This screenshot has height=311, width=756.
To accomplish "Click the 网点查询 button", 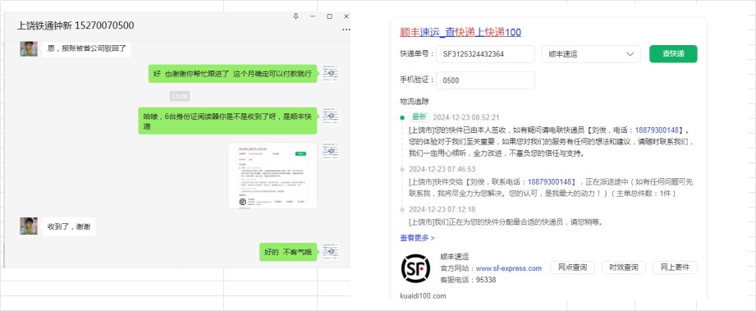I will coord(572,268).
